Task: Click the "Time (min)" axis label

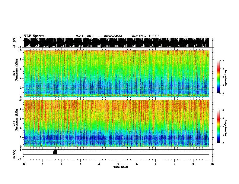Action: point(121,167)
